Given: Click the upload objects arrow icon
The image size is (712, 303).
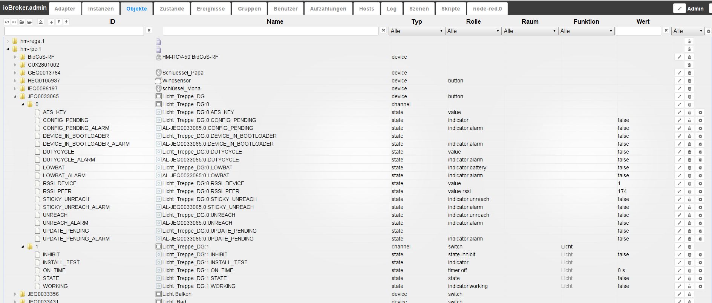Looking at the screenshot, I should click(x=59, y=22).
